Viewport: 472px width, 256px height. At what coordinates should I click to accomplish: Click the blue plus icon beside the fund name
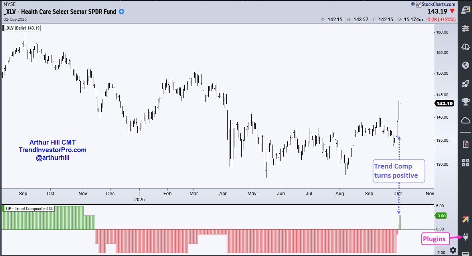(x=122, y=12)
